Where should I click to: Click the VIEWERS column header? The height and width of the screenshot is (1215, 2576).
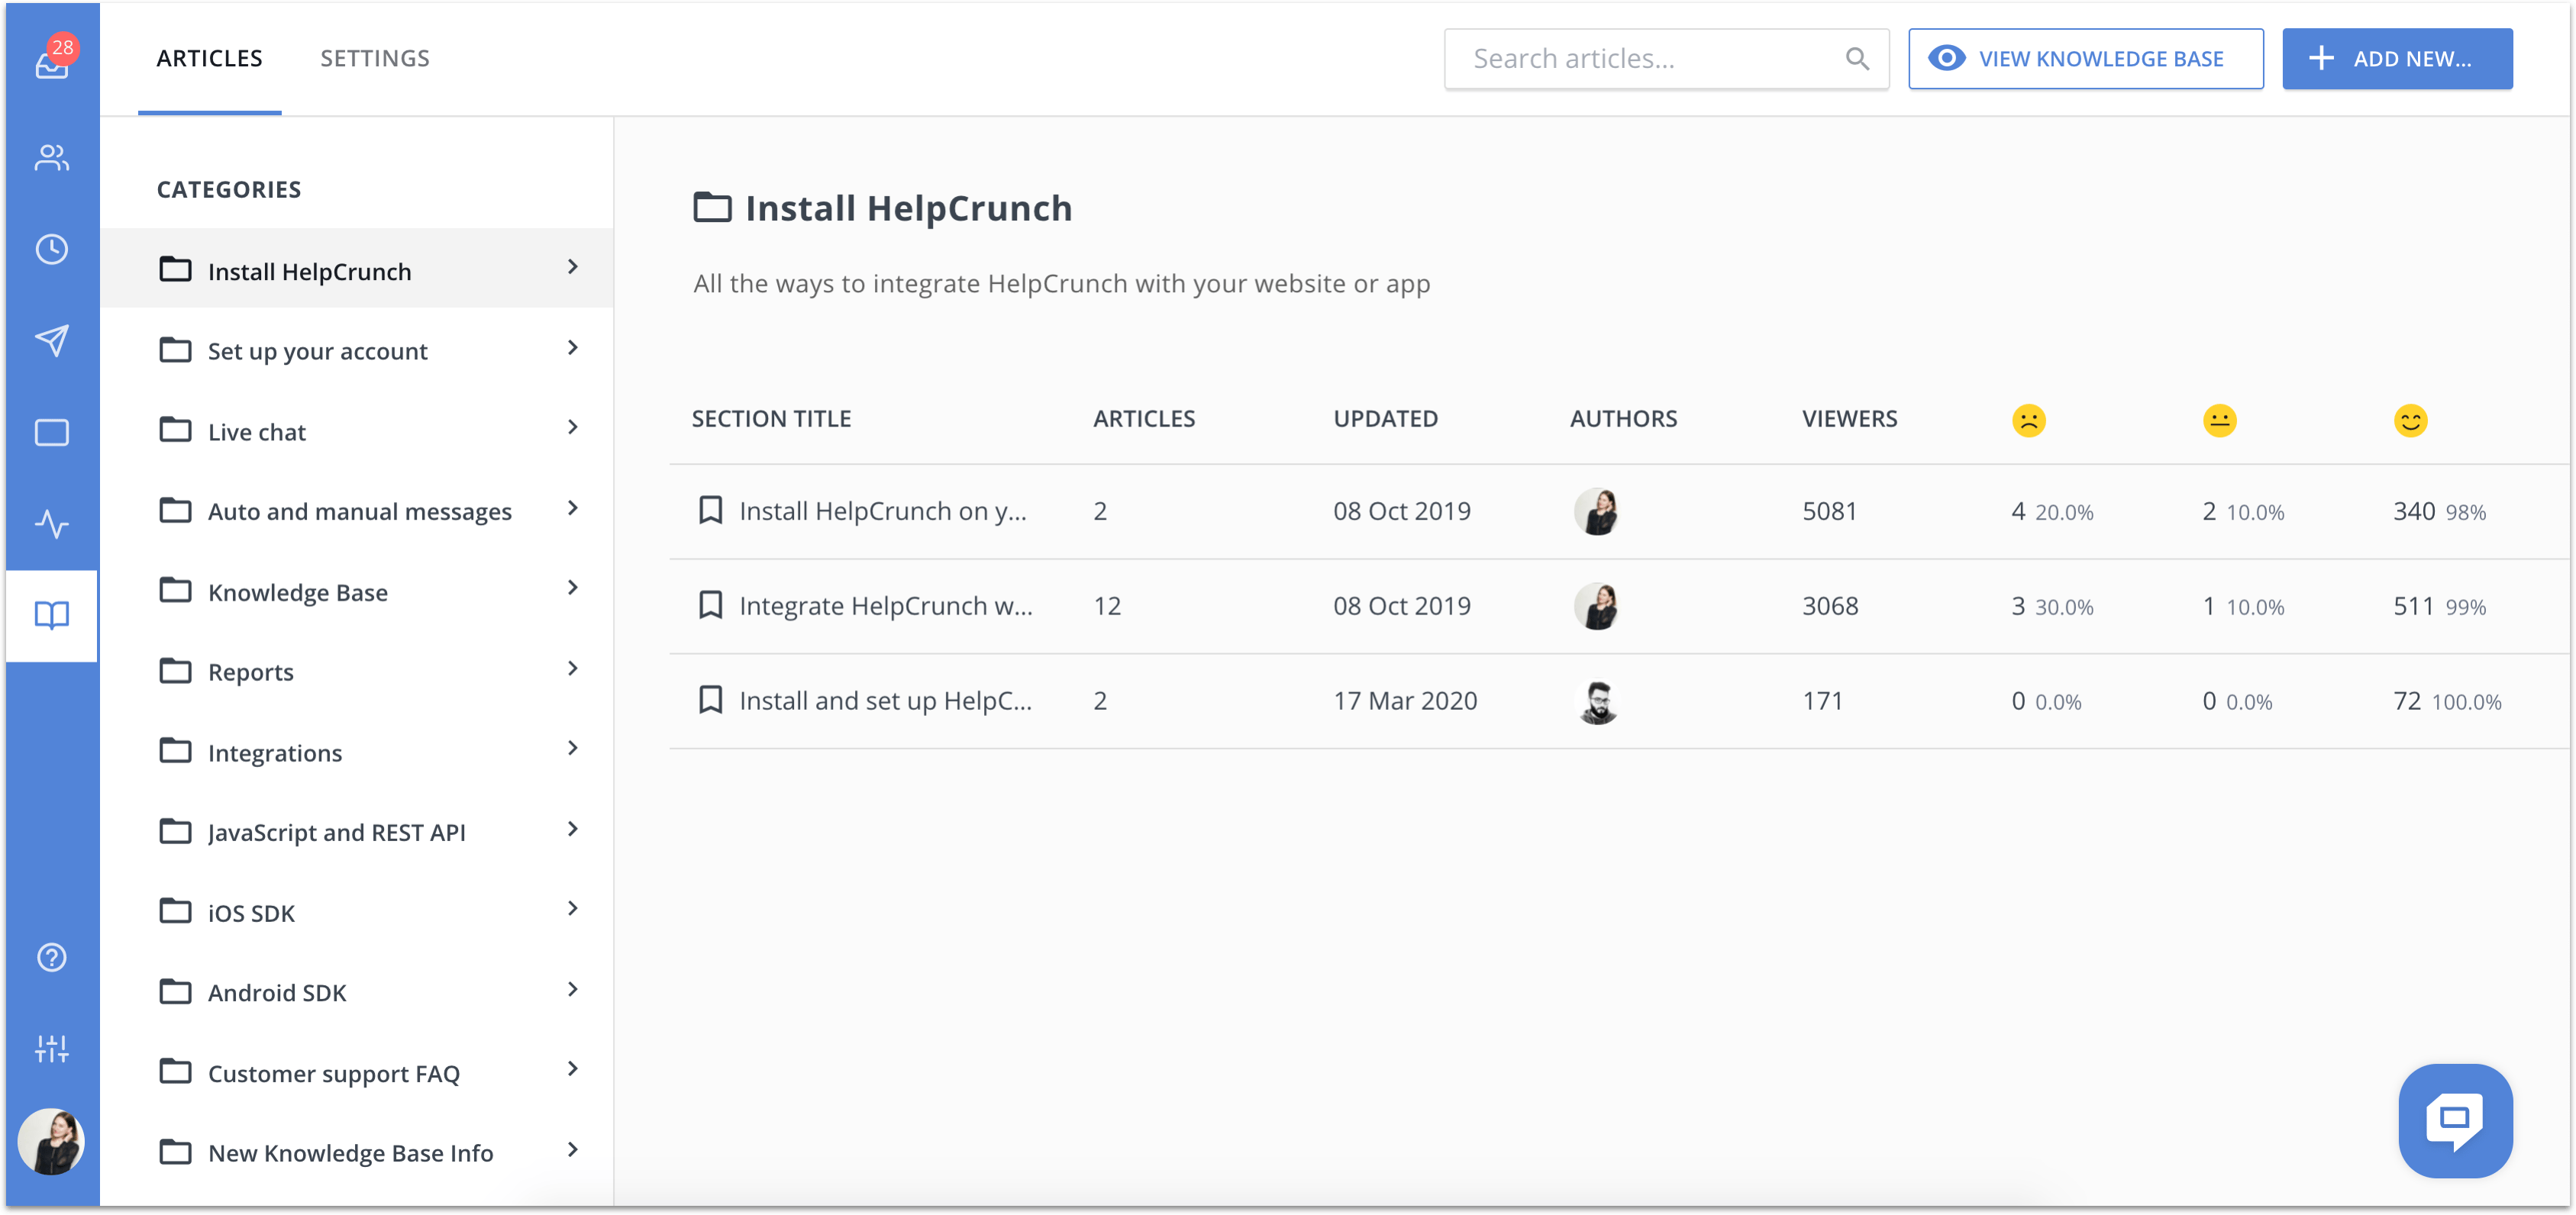pos(1849,419)
